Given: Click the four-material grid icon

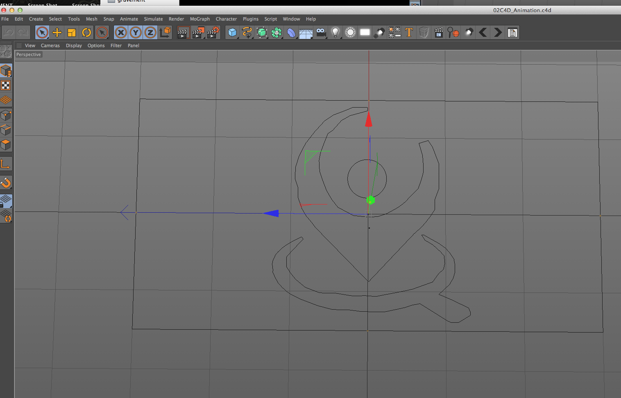Looking at the screenshot, I should tap(394, 32).
